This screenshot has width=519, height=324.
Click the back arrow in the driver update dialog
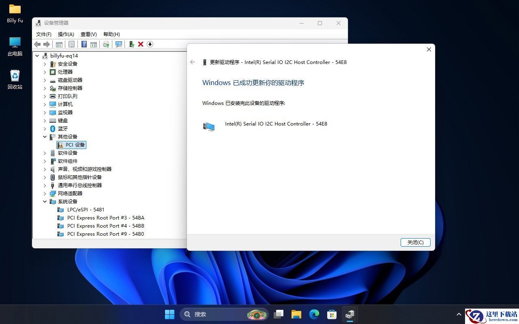pos(193,62)
